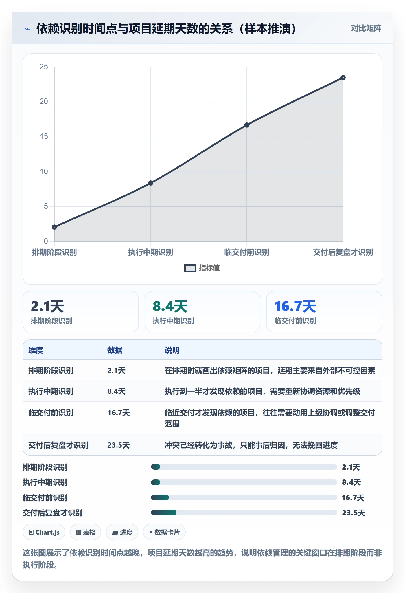Image resolution: width=405 pixels, height=593 pixels.
Task: Select the 16.7天 data card
Action: click(x=324, y=312)
